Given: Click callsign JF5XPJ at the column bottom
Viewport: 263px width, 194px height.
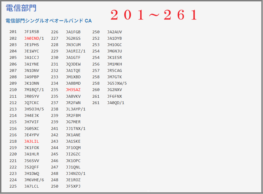Looking at the screenshot, I should tap(73, 186).
